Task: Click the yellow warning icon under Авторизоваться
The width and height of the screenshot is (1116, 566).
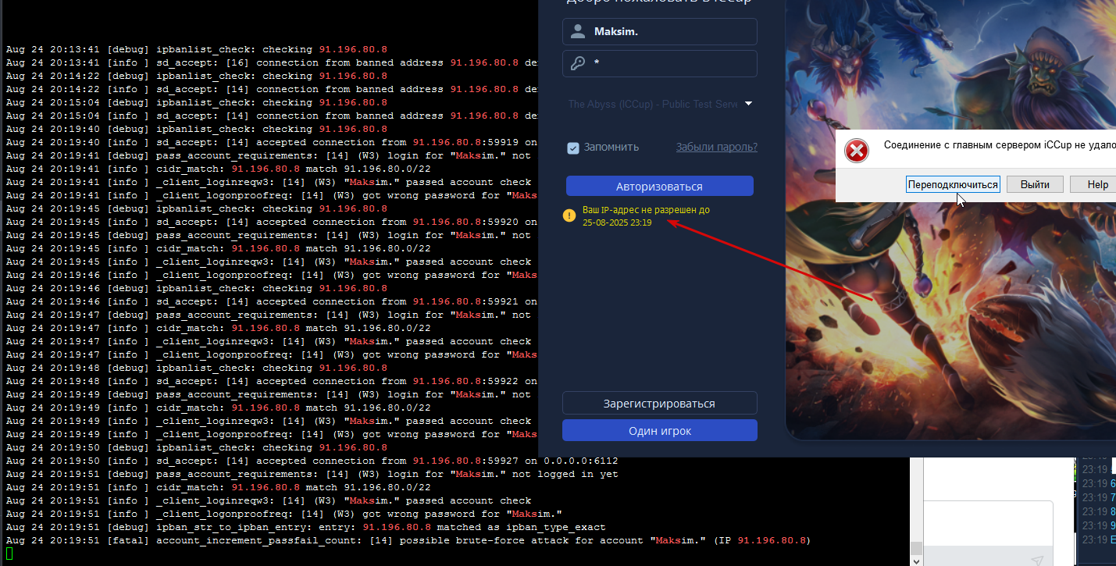Action: tap(569, 216)
